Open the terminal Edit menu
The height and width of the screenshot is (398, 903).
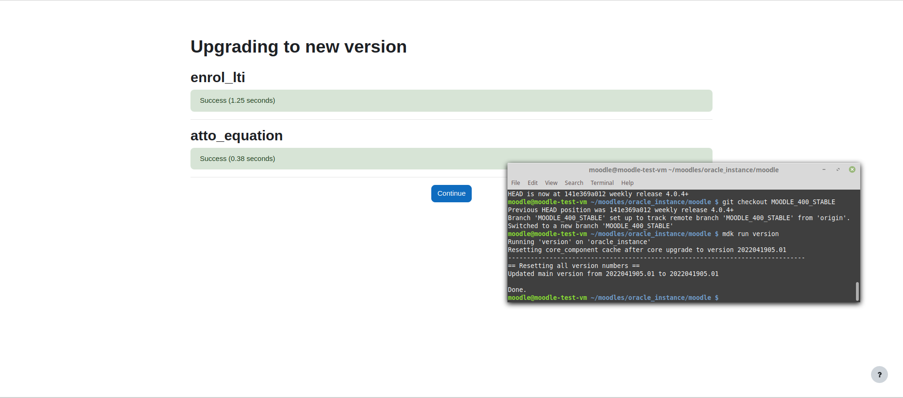532,183
